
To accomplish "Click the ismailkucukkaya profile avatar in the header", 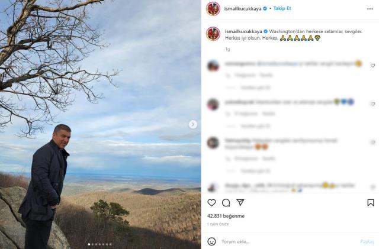I will (213, 9).
